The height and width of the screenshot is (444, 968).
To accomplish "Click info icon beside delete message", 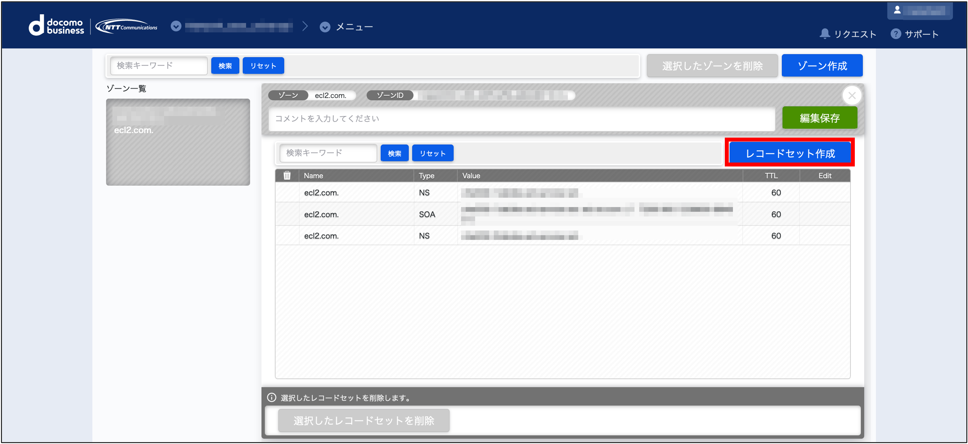I will 271,397.
